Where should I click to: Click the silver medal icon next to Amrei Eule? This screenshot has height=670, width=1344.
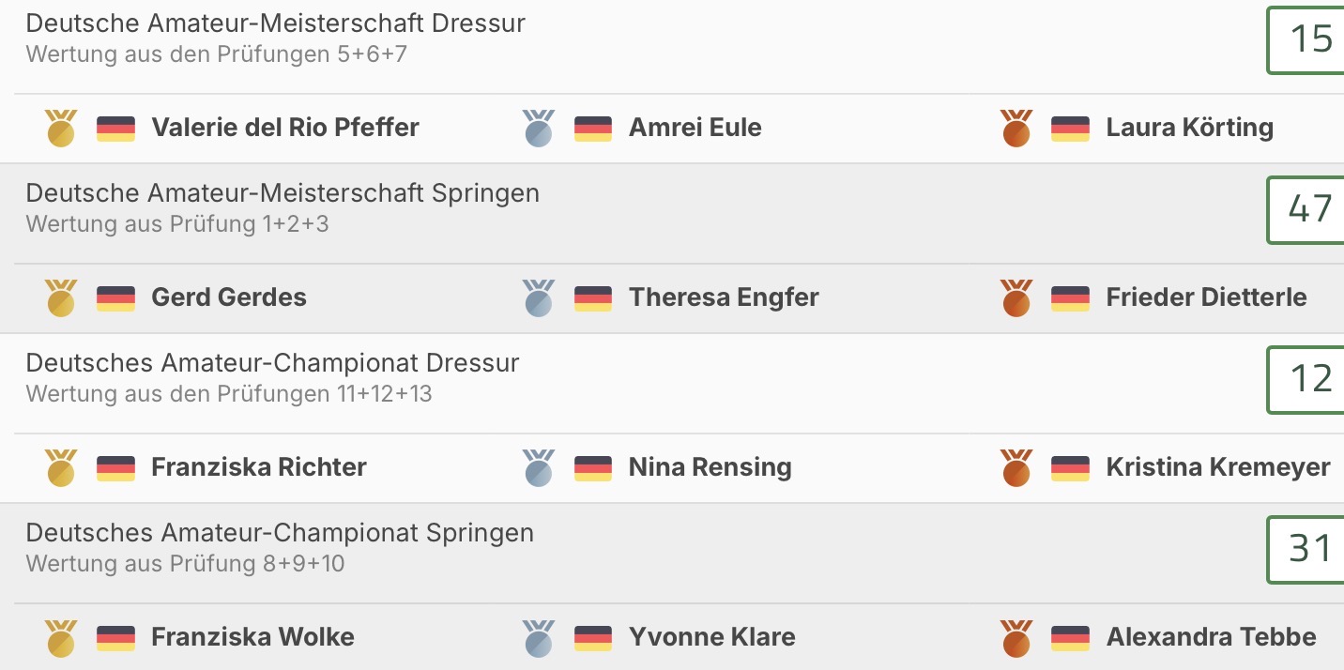click(539, 129)
